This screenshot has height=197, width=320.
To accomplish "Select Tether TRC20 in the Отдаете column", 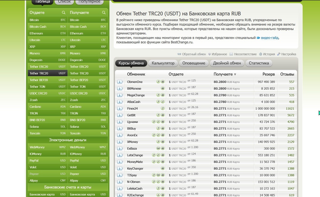I will 48,73.
